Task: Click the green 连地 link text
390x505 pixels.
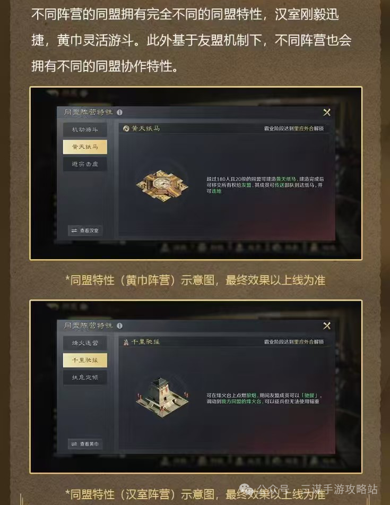Action: [x=216, y=191]
